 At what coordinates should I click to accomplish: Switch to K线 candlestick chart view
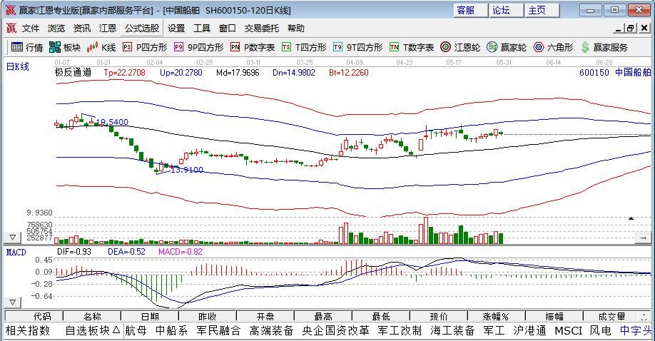[x=101, y=47]
